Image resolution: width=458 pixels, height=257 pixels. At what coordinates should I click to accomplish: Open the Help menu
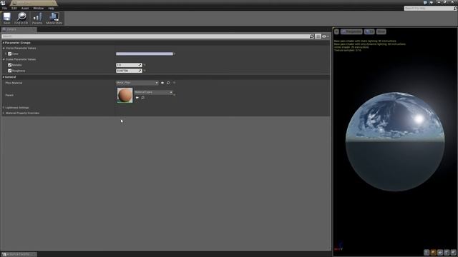(x=51, y=8)
